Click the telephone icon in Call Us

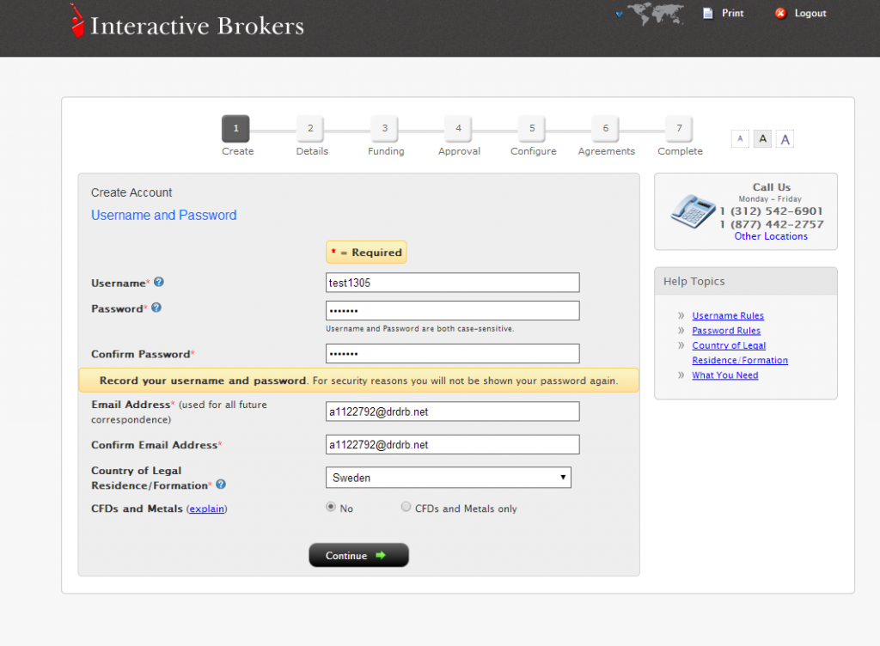[694, 210]
